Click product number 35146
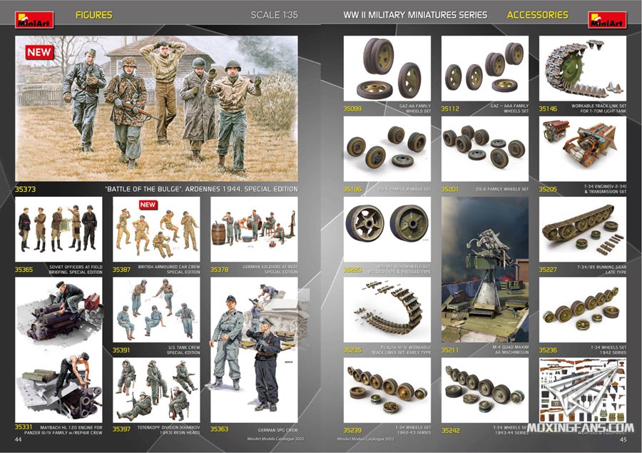 [x=549, y=108]
